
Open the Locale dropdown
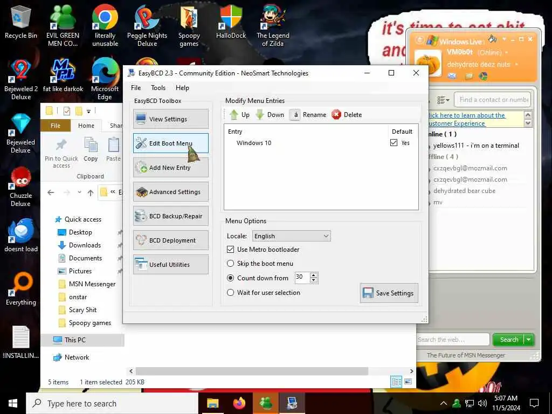[x=292, y=236]
